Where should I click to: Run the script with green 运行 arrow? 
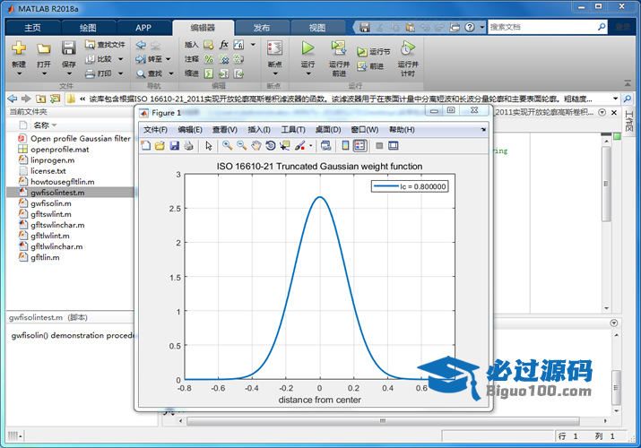click(308, 48)
